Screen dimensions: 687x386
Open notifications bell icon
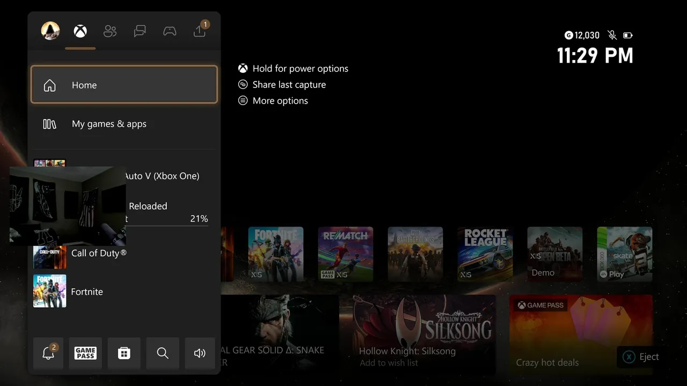click(x=48, y=353)
